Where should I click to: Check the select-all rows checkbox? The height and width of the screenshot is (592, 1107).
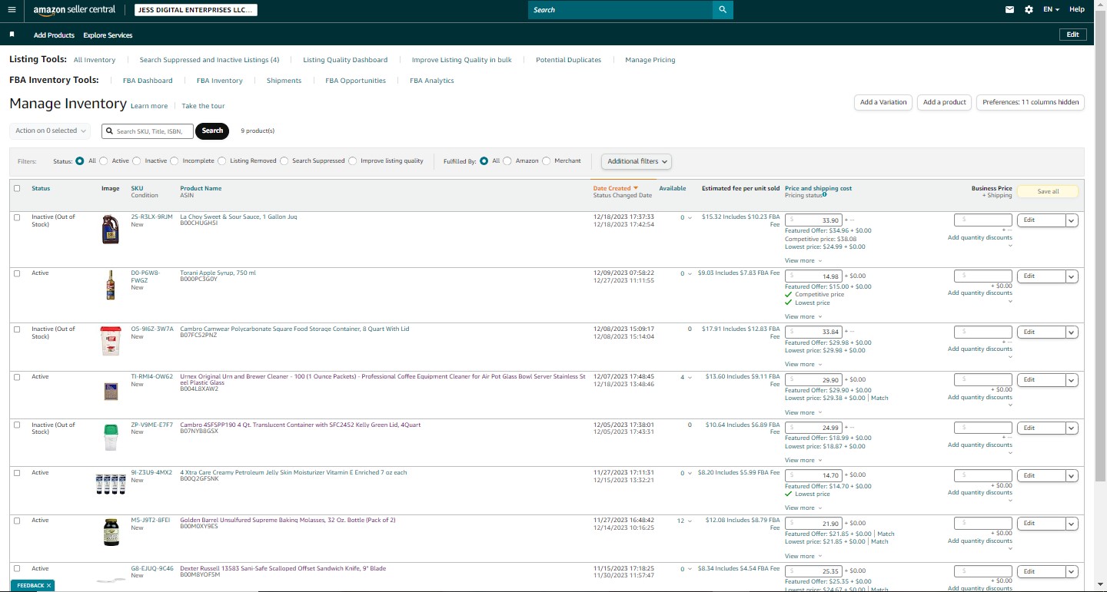[x=17, y=188]
